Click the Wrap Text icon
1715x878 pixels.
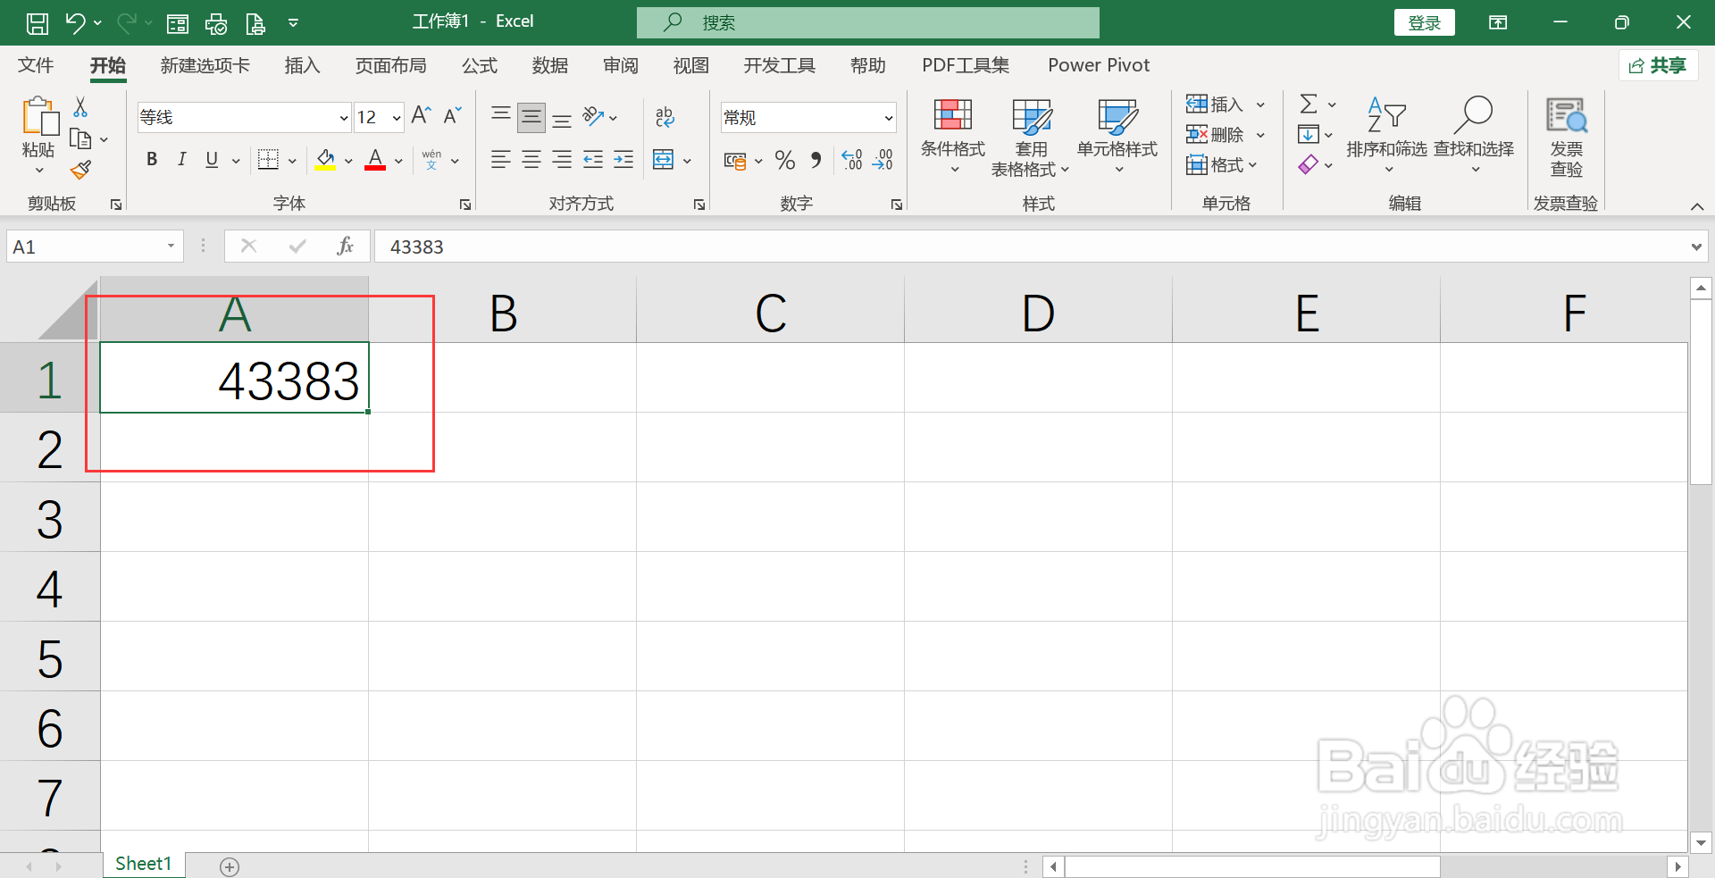pyautogui.click(x=665, y=117)
